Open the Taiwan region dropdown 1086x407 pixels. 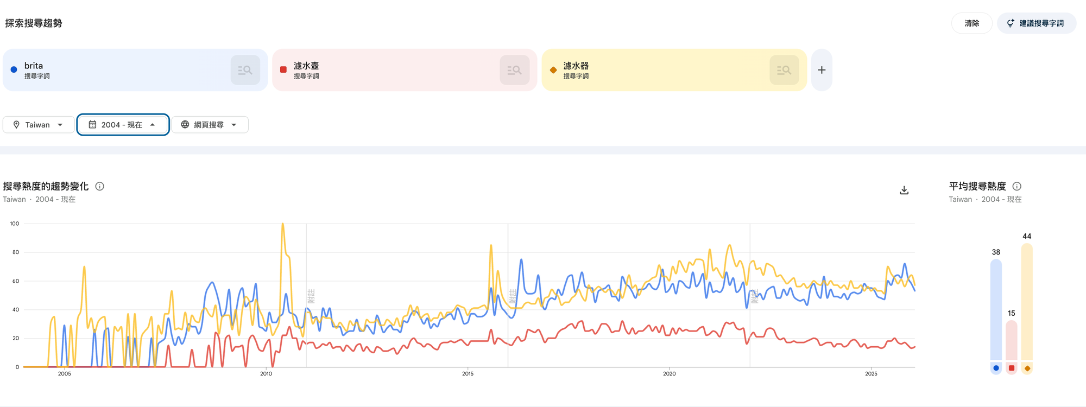(x=39, y=125)
